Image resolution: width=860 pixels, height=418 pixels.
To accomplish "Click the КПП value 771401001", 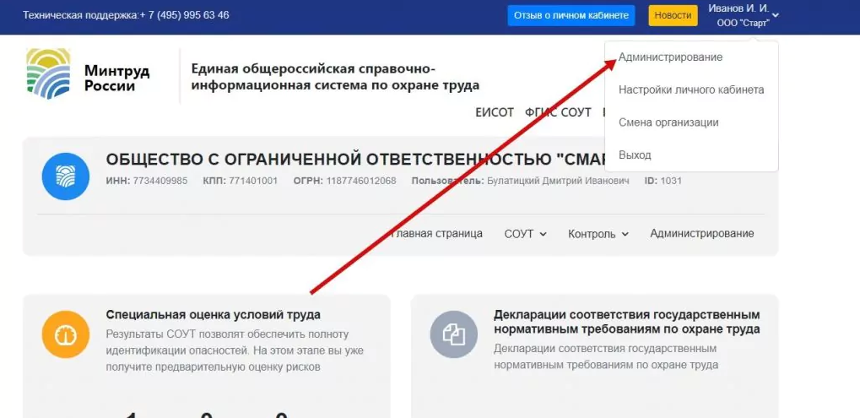I will pyautogui.click(x=253, y=181).
